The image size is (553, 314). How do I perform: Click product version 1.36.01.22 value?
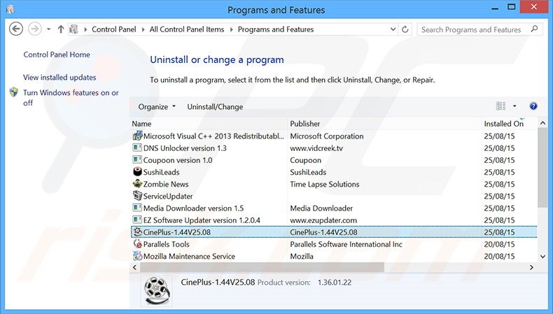(x=335, y=283)
